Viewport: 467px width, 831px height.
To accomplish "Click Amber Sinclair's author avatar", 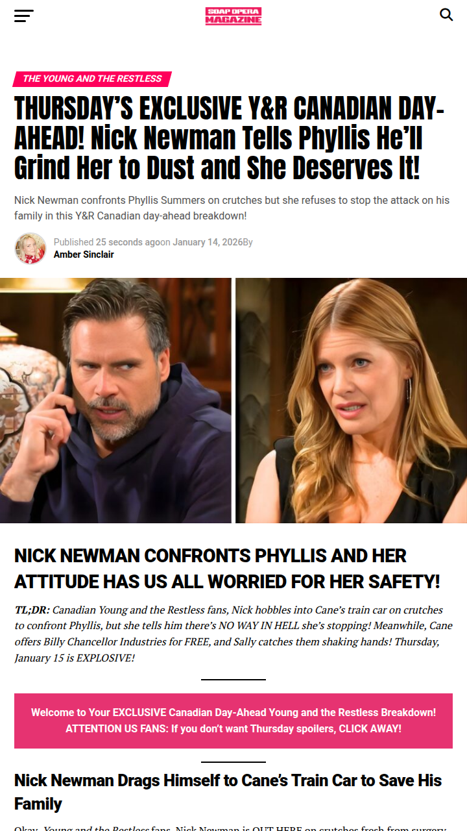I will [x=30, y=248].
